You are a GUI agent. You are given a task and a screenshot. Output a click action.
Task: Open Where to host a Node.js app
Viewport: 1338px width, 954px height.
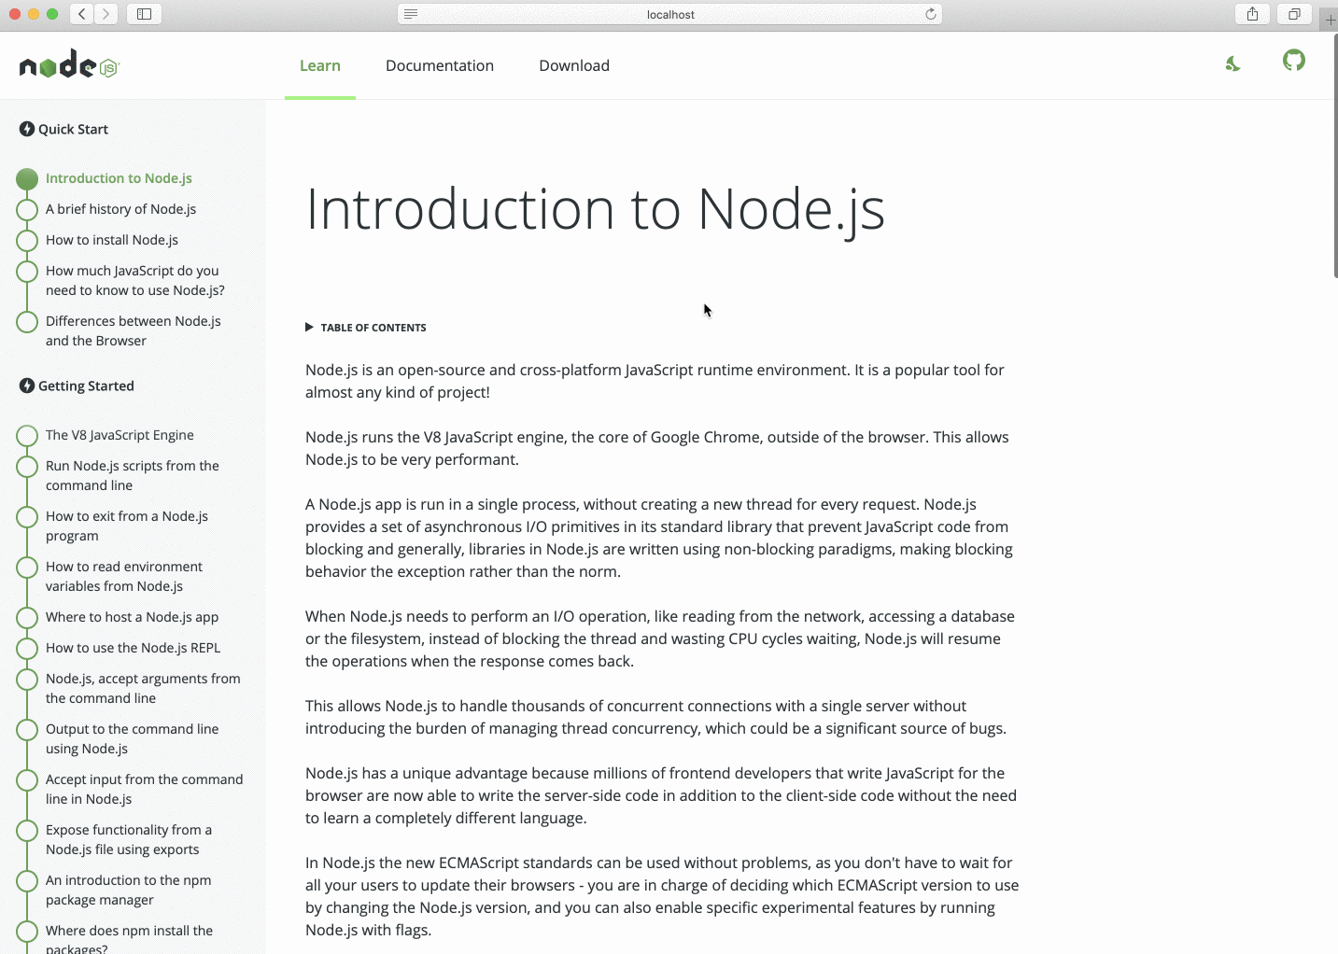(x=132, y=617)
